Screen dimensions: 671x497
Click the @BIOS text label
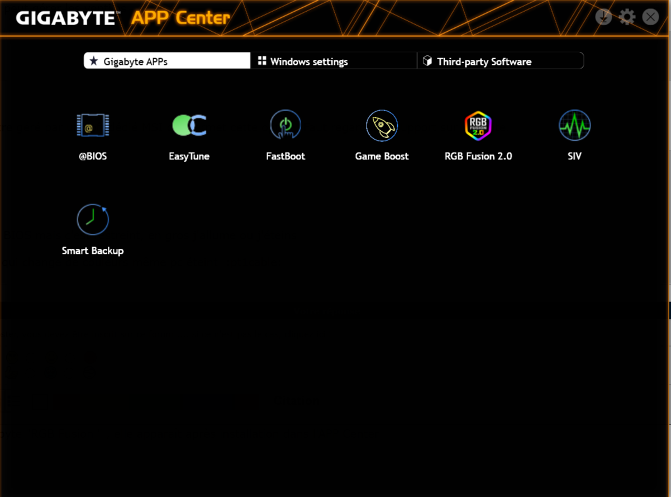[x=93, y=157]
